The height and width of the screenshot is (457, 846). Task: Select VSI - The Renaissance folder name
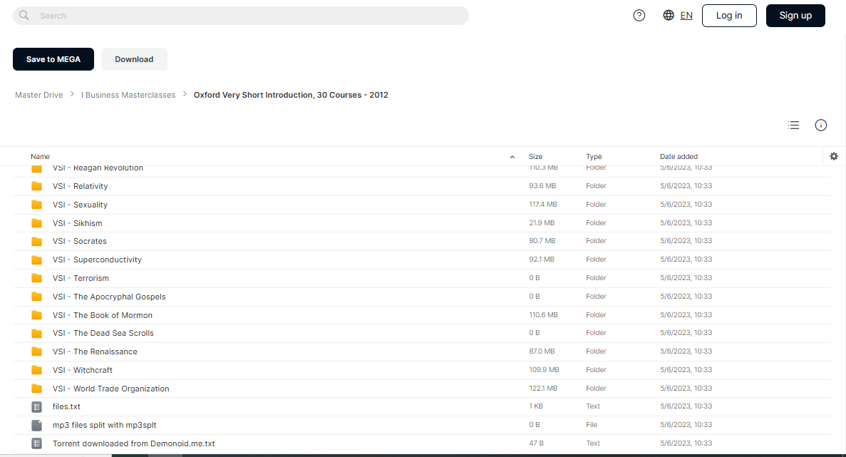coord(95,351)
